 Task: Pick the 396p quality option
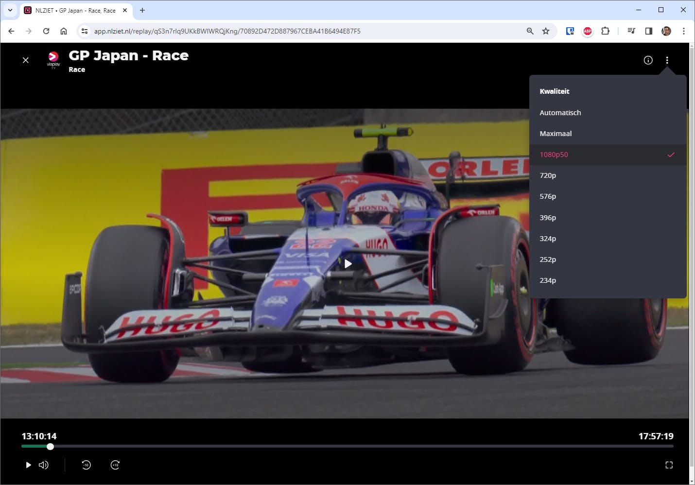tap(608, 218)
